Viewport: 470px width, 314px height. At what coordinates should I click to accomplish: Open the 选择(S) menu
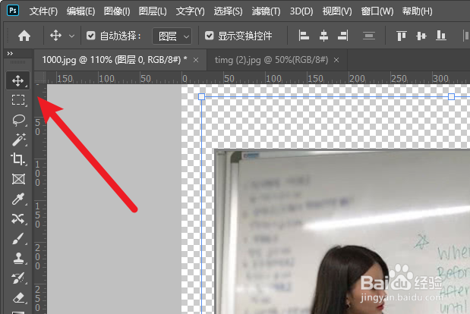click(228, 11)
